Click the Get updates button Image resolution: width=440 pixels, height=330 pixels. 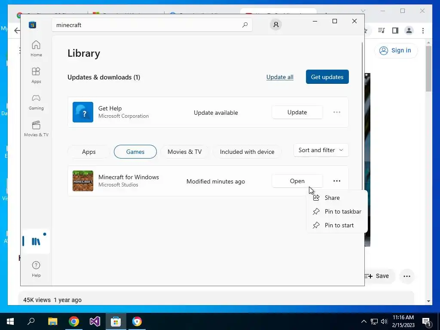pos(327,77)
